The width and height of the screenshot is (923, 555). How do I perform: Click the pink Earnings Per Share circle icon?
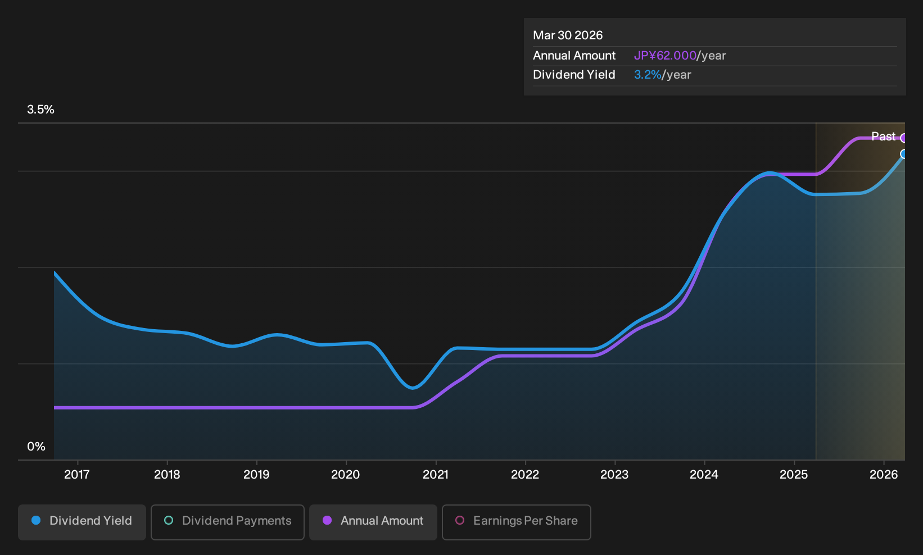coord(460,521)
